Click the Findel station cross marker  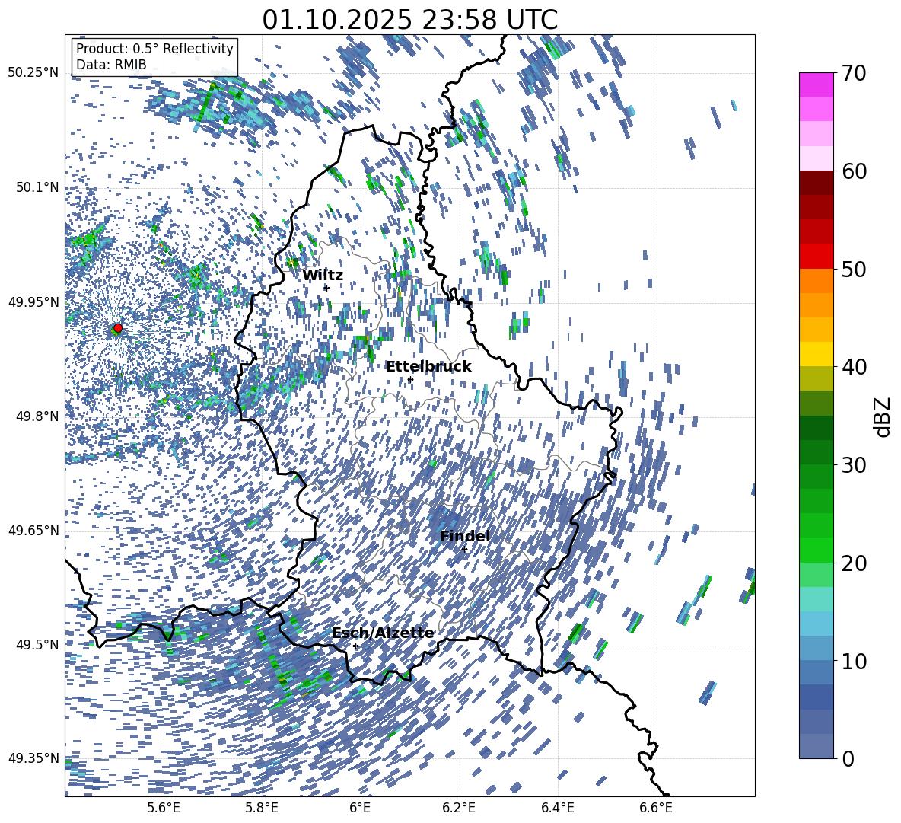pyautogui.click(x=464, y=549)
